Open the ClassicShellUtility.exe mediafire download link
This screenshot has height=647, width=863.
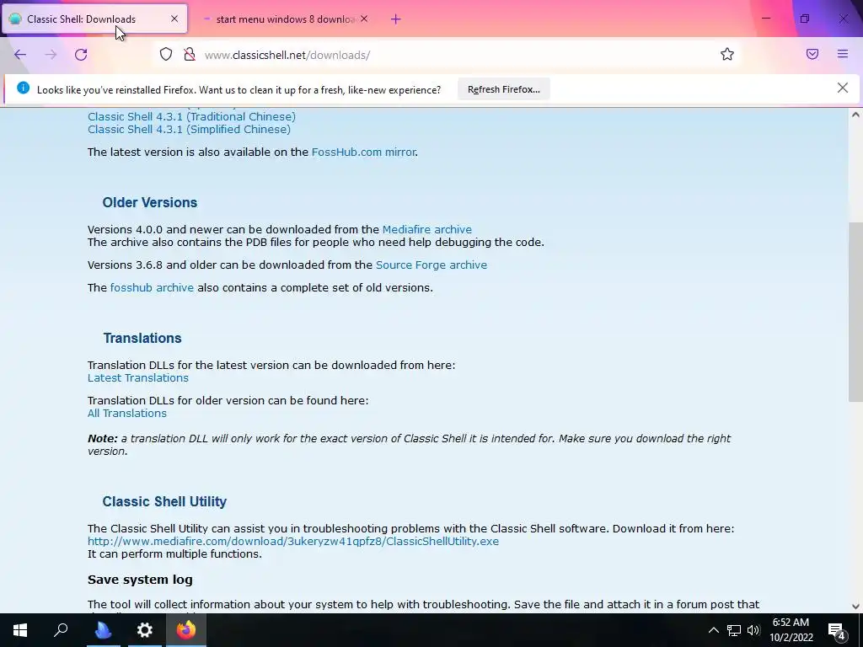tap(293, 542)
